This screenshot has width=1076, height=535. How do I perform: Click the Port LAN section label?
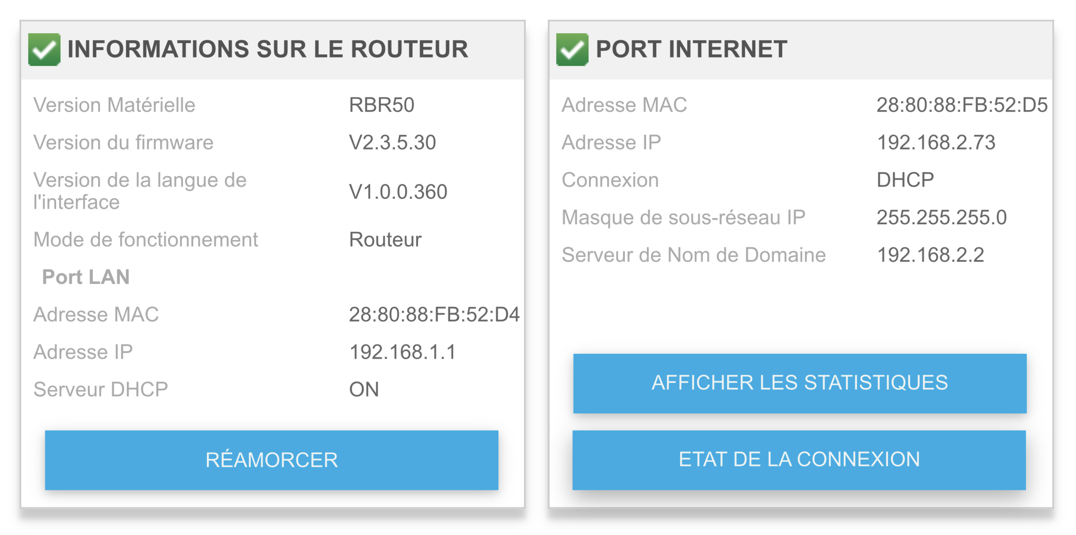(x=86, y=277)
